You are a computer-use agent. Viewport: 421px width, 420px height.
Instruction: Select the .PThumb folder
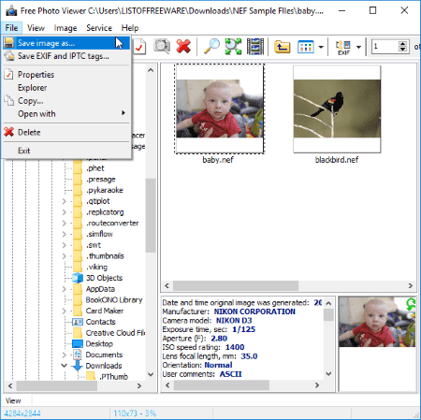pyautogui.click(x=114, y=377)
